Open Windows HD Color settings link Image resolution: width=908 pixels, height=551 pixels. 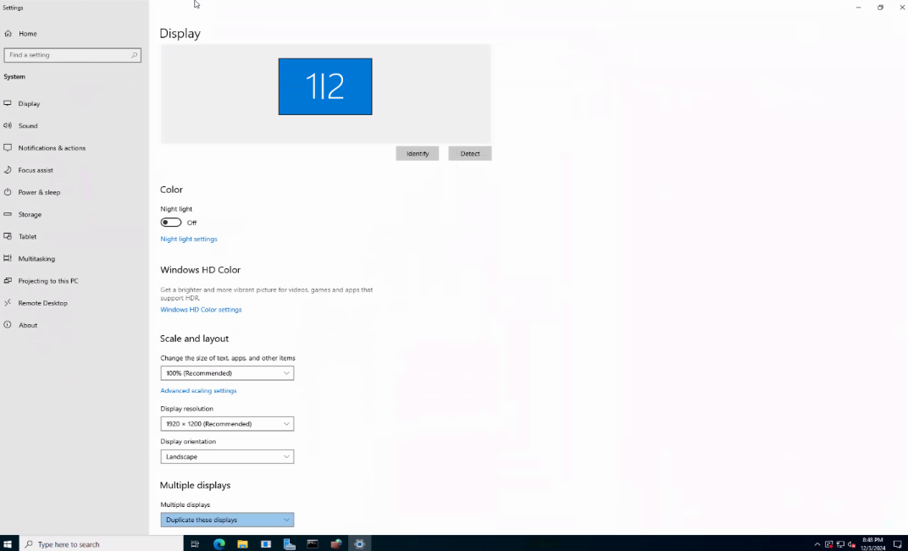coord(201,310)
